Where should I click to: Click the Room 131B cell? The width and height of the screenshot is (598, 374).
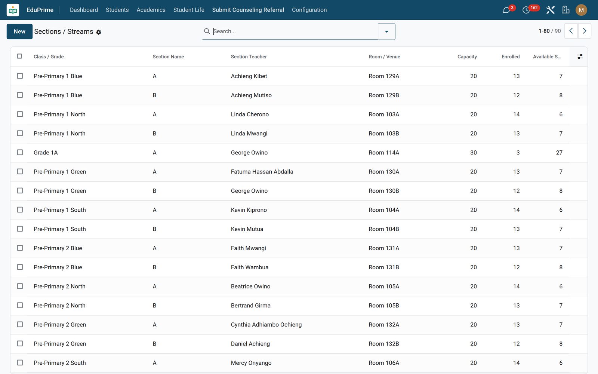point(384,267)
